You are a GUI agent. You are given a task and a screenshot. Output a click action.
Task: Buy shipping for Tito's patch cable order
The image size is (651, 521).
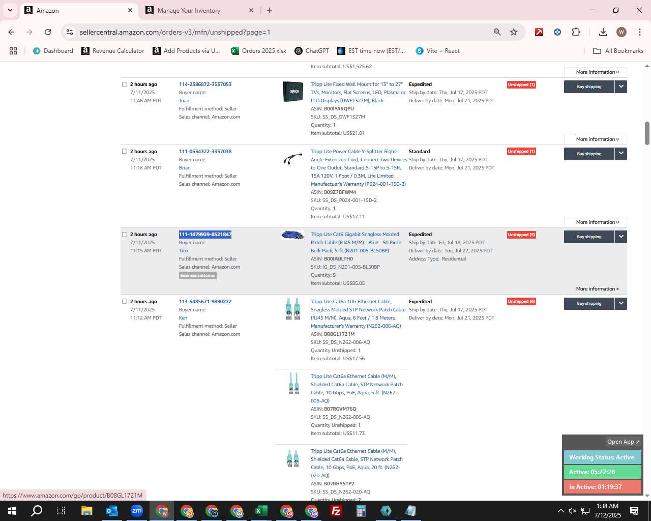[x=589, y=237]
